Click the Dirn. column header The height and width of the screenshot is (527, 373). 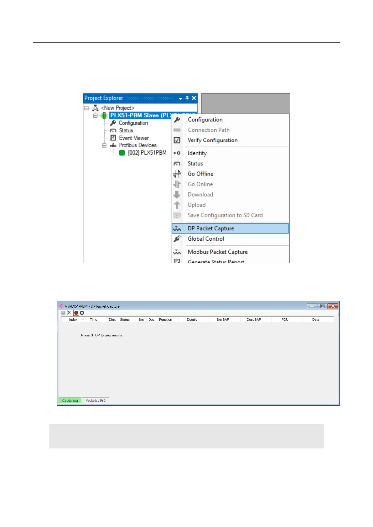pyautogui.click(x=112, y=320)
